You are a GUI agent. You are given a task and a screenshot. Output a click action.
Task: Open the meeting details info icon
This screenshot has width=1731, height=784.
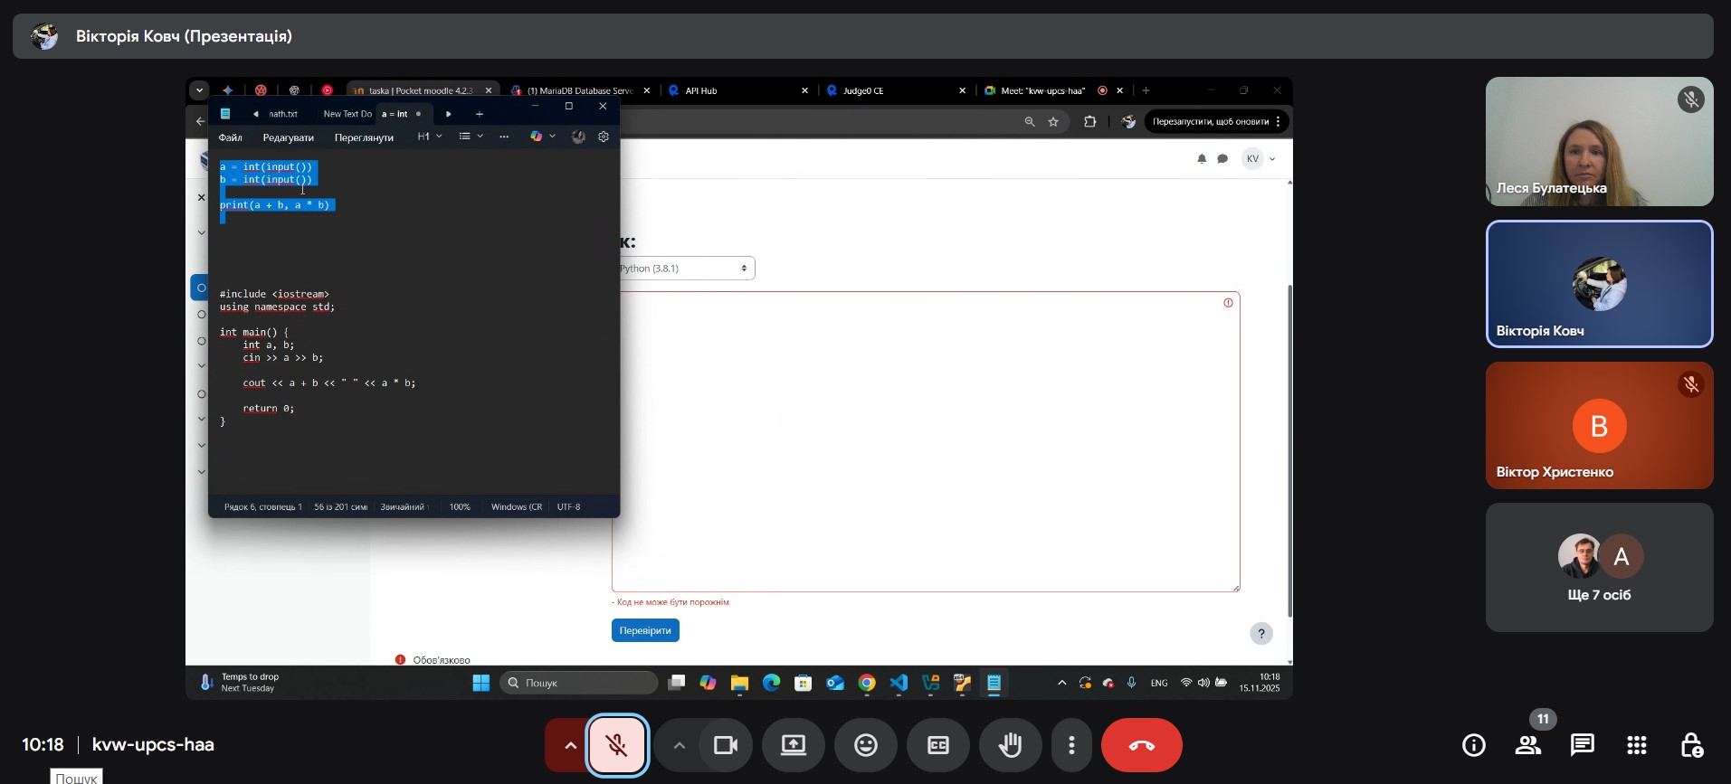[x=1473, y=745]
